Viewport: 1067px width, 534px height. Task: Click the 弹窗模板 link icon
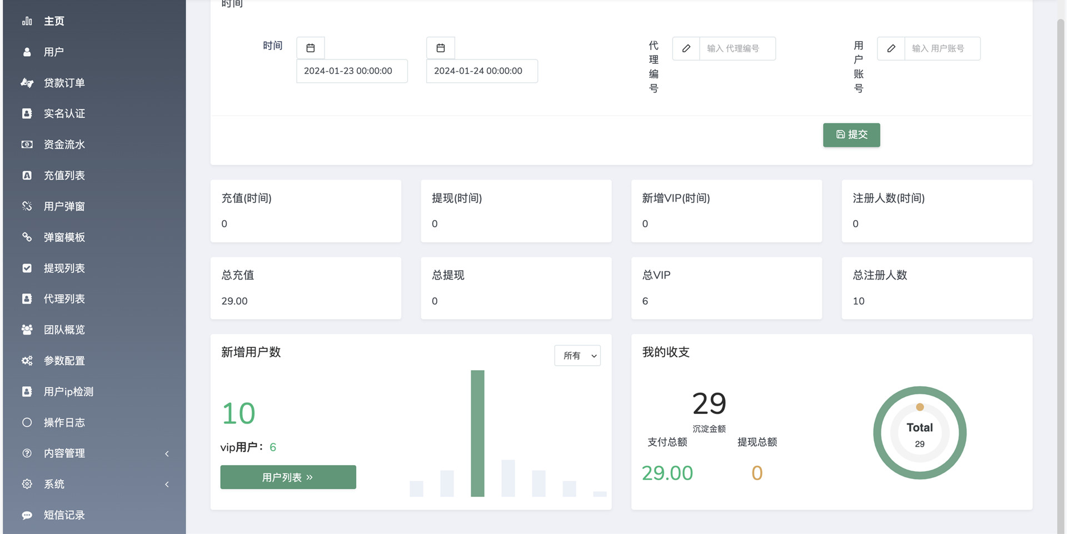click(x=27, y=237)
